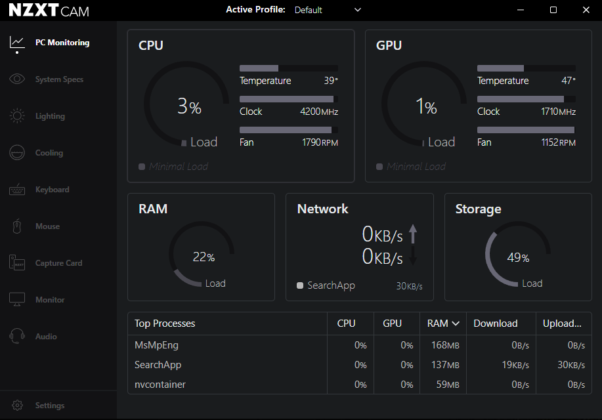The image size is (602, 420).
Task: Click the CPU temperature bar
Action: point(288,68)
